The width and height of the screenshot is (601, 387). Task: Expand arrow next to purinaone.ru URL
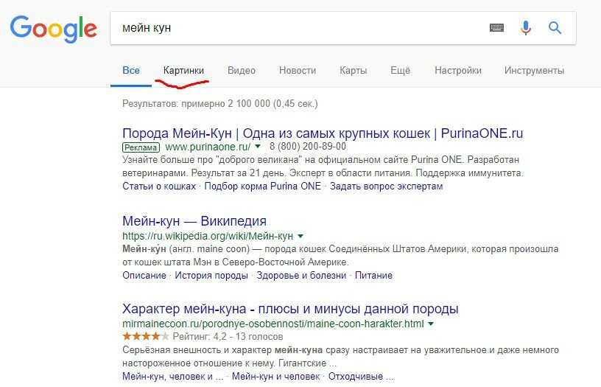coord(258,146)
